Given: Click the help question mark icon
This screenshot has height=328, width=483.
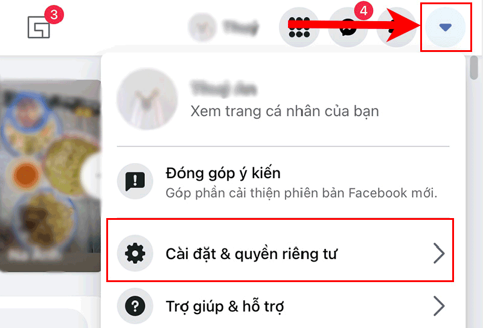Looking at the screenshot, I should 135,306.
